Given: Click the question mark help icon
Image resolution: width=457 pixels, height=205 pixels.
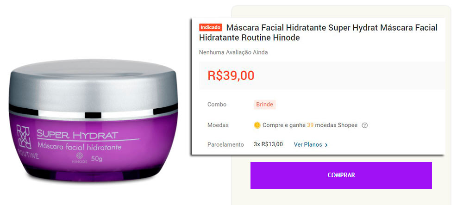Looking at the screenshot, I should [364, 125].
